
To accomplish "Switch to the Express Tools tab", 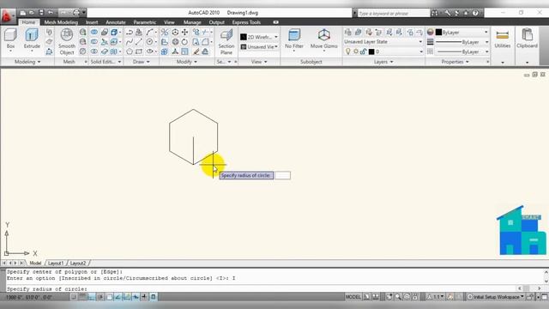I will coord(246,22).
